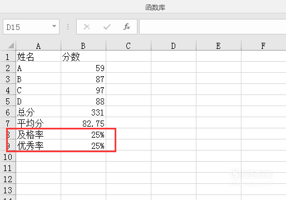Image resolution: width=286 pixels, height=200 pixels.
Task: Click the 平均分 label cell
Action: (x=38, y=123)
